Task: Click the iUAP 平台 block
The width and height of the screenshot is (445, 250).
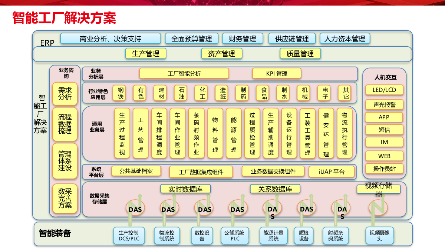Action: [332, 171]
